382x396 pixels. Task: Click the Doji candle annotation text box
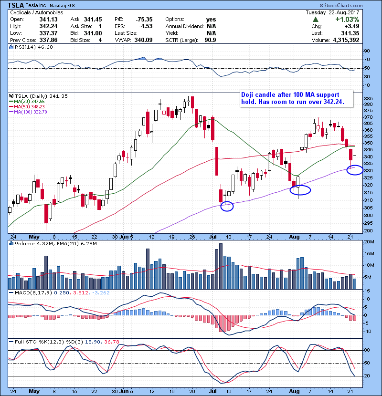point(296,98)
